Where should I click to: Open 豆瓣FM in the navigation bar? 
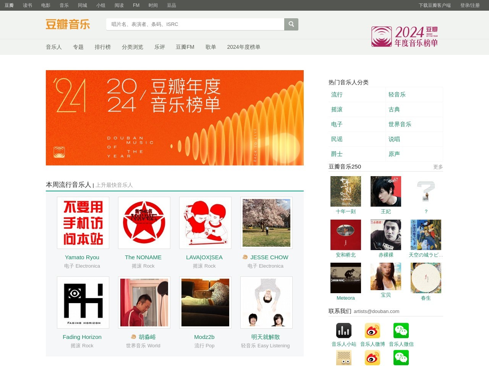pyautogui.click(x=185, y=47)
